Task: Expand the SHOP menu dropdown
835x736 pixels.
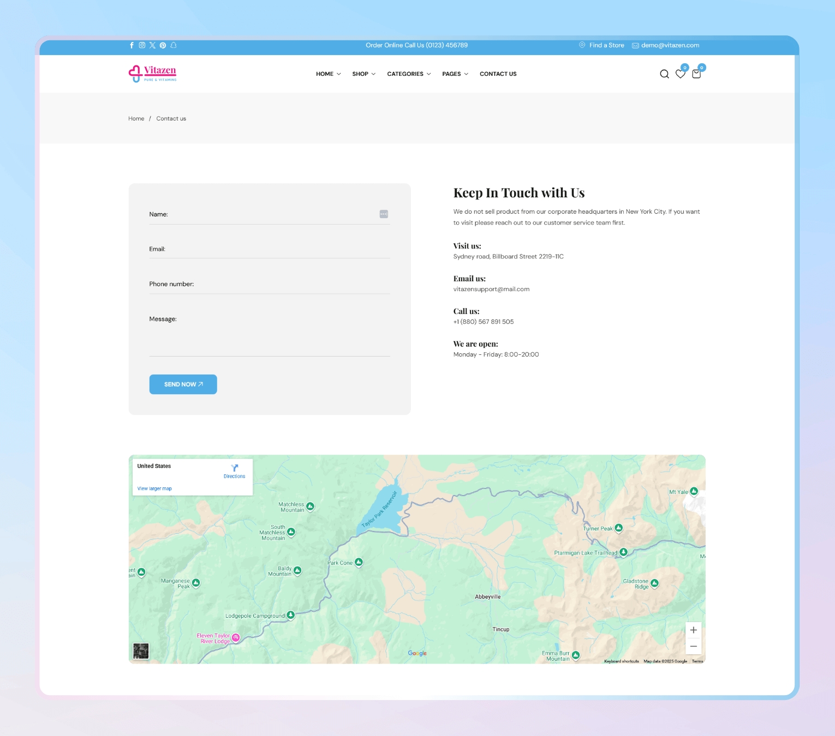Action: point(363,74)
